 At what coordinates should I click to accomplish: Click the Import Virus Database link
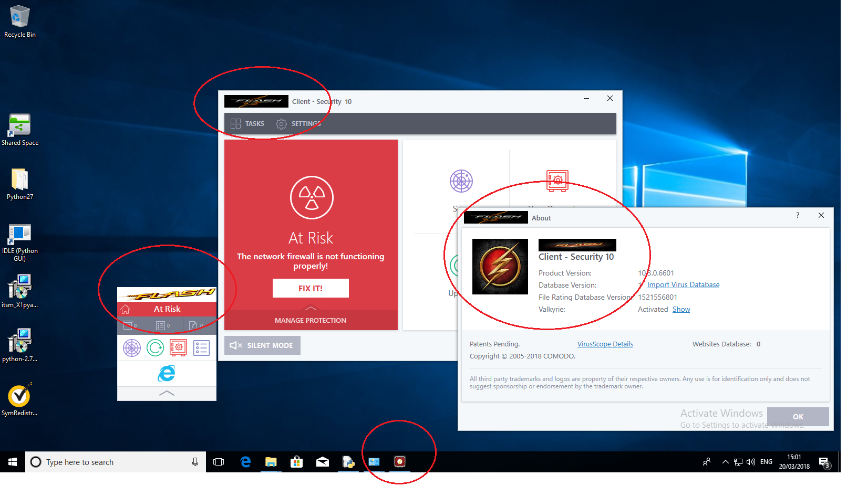point(683,284)
